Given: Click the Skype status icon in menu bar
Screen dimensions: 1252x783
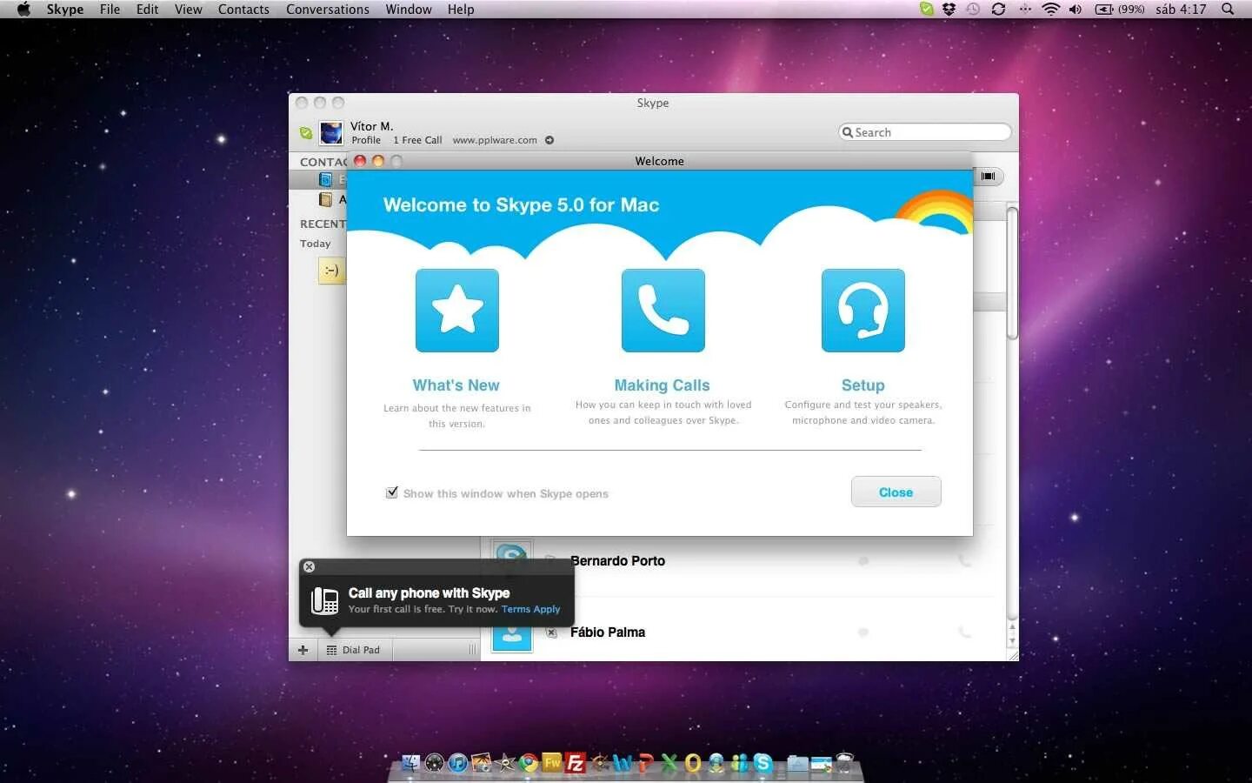Looking at the screenshot, I should click(927, 10).
